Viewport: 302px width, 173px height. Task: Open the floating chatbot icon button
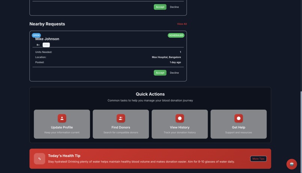[x=292, y=164]
